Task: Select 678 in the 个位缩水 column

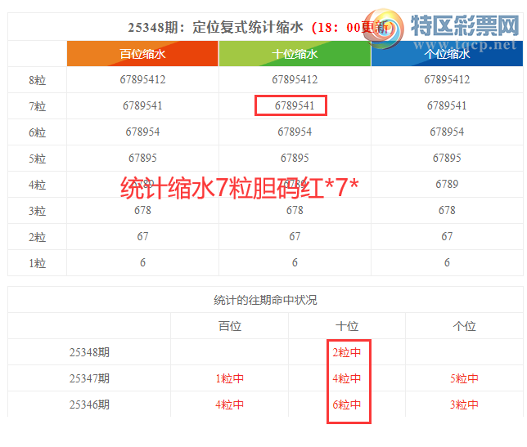Action: 447,210
